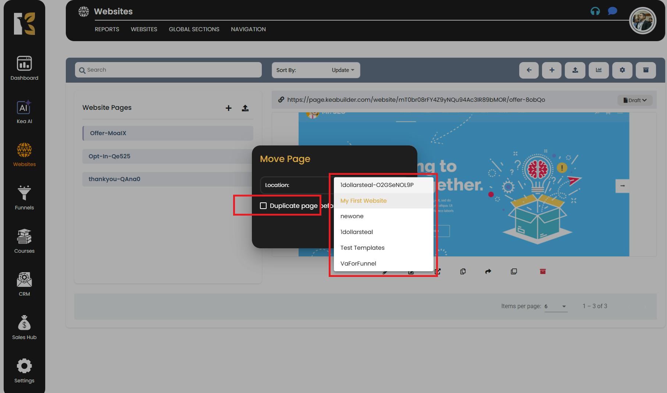
Task: Switch to the Global Sections tab
Action: pyautogui.click(x=194, y=29)
